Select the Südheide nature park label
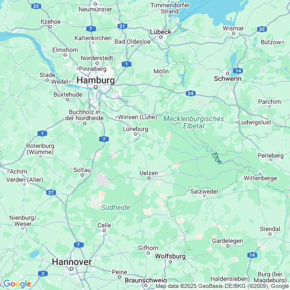The width and height of the screenshot is (290, 290). click(115, 207)
